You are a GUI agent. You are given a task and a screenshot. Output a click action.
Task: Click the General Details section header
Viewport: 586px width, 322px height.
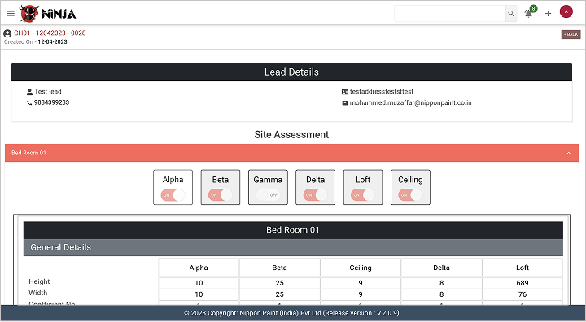tap(293, 248)
